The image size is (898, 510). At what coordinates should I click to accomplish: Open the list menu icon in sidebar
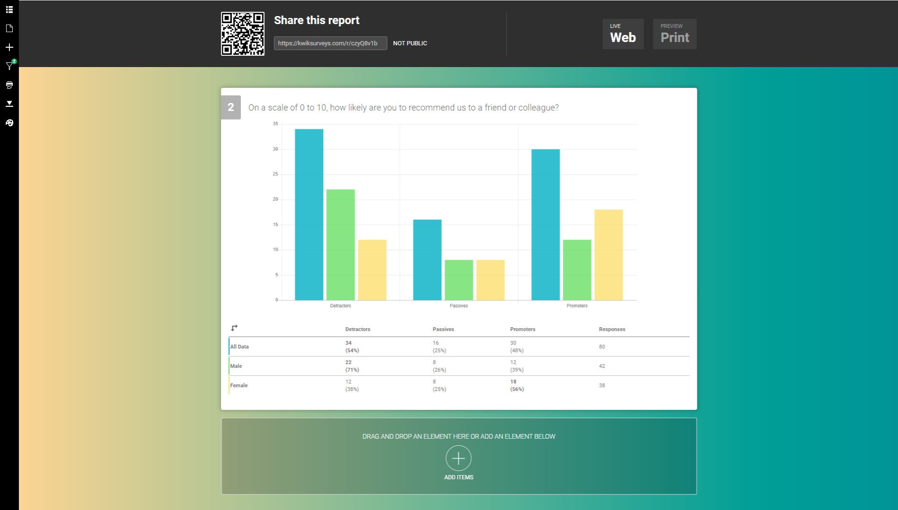(9, 9)
